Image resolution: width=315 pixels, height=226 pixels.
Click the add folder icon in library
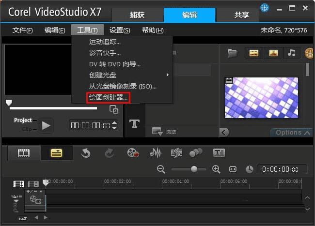tap(233, 53)
